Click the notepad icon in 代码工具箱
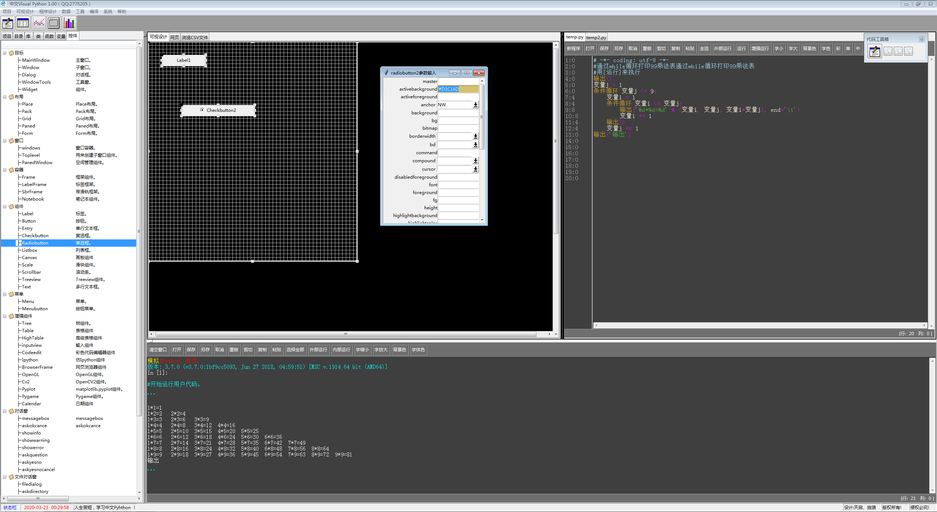The image size is (937, 512). point(875,52)
